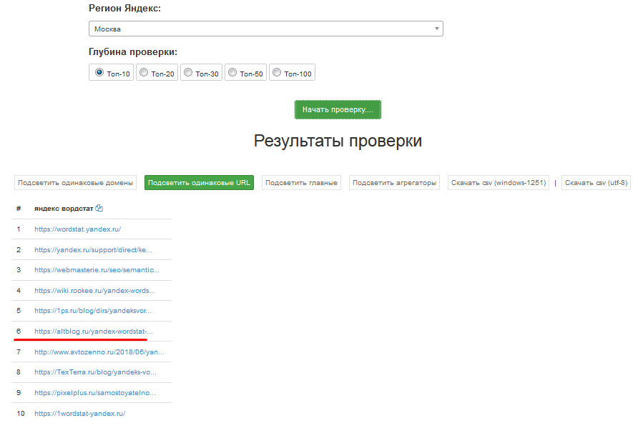The height and width of the screenshot is (438, 643).
Task: Select Топ-50 check depth
Action: point(232,72)
